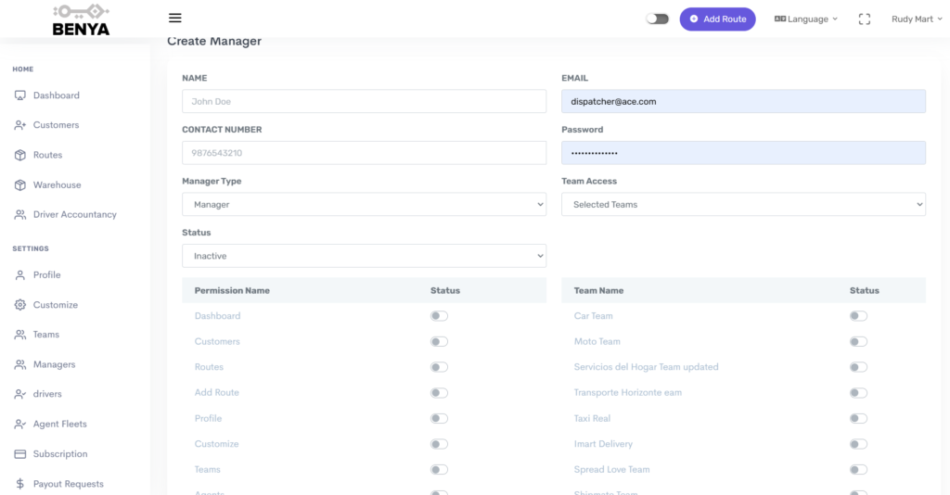
Task: Click the fullscreen icon in header
Action: [x=865, y=19]
